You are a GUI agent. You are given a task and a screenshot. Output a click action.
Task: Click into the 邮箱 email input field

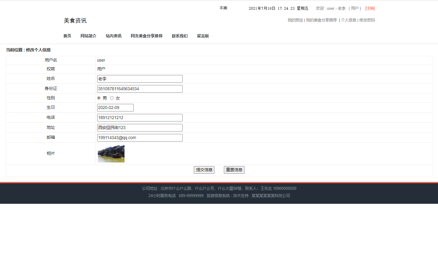(x=139, y=138)
